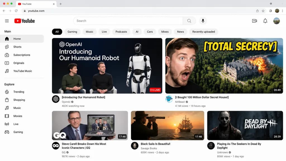286x161 pixels.
Task: Click the Shorts icon in sidebar
Action: pyautogui.click(x=7, y=47)
